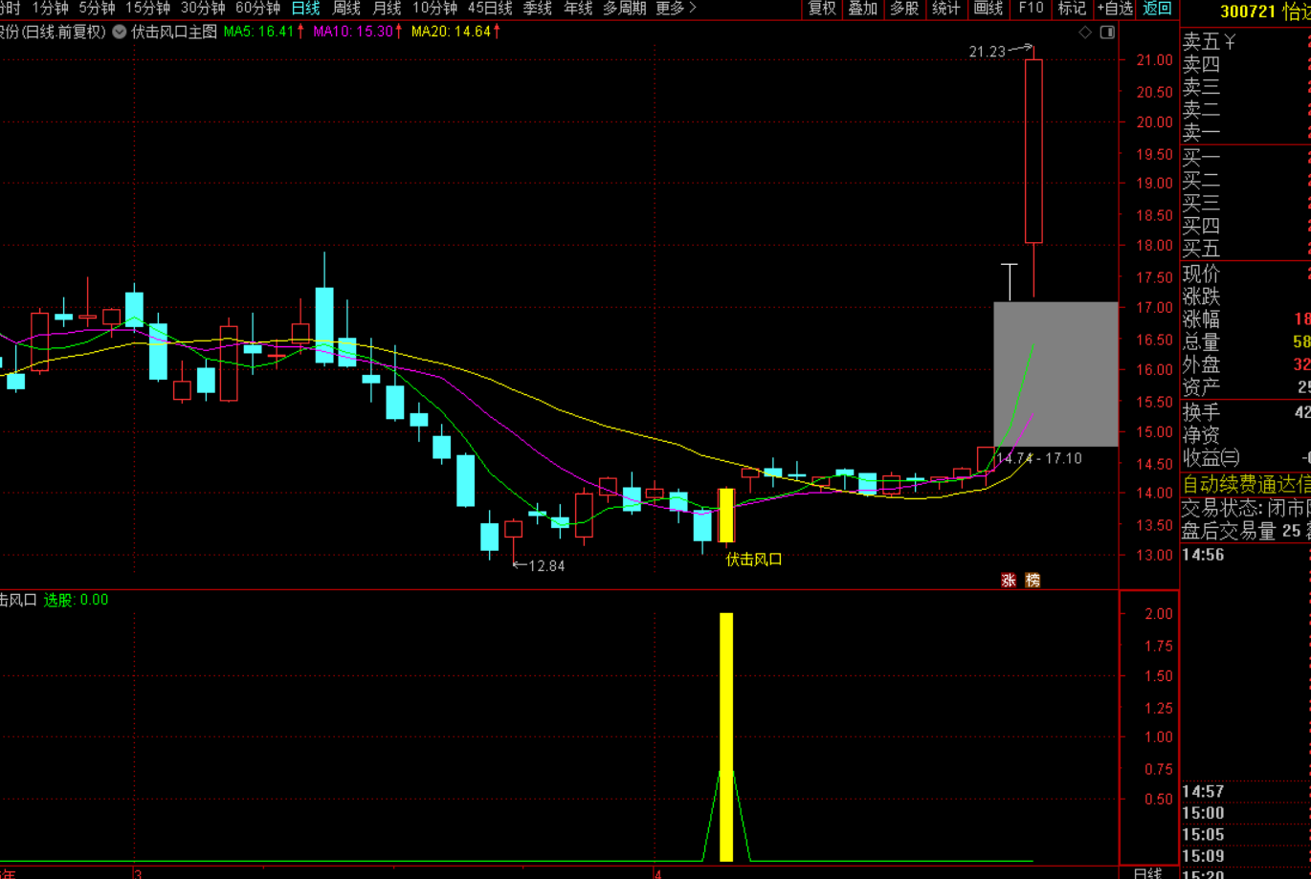
Task: Click the tall red latest candlestick
Action: [x=1033, y=151]
